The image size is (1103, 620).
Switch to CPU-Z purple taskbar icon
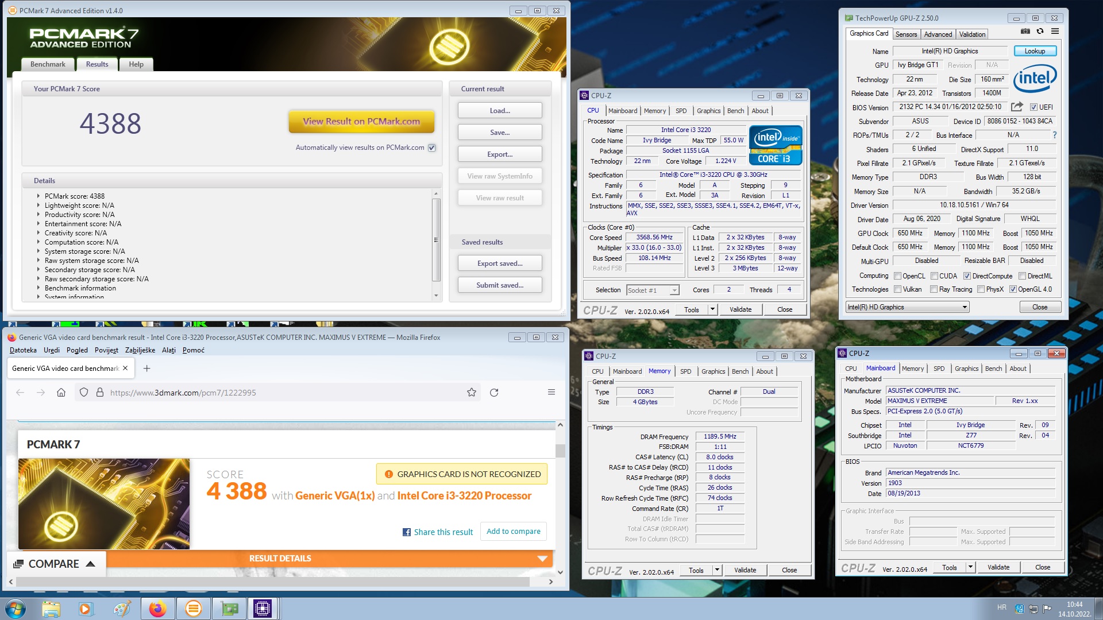[263, 609]
